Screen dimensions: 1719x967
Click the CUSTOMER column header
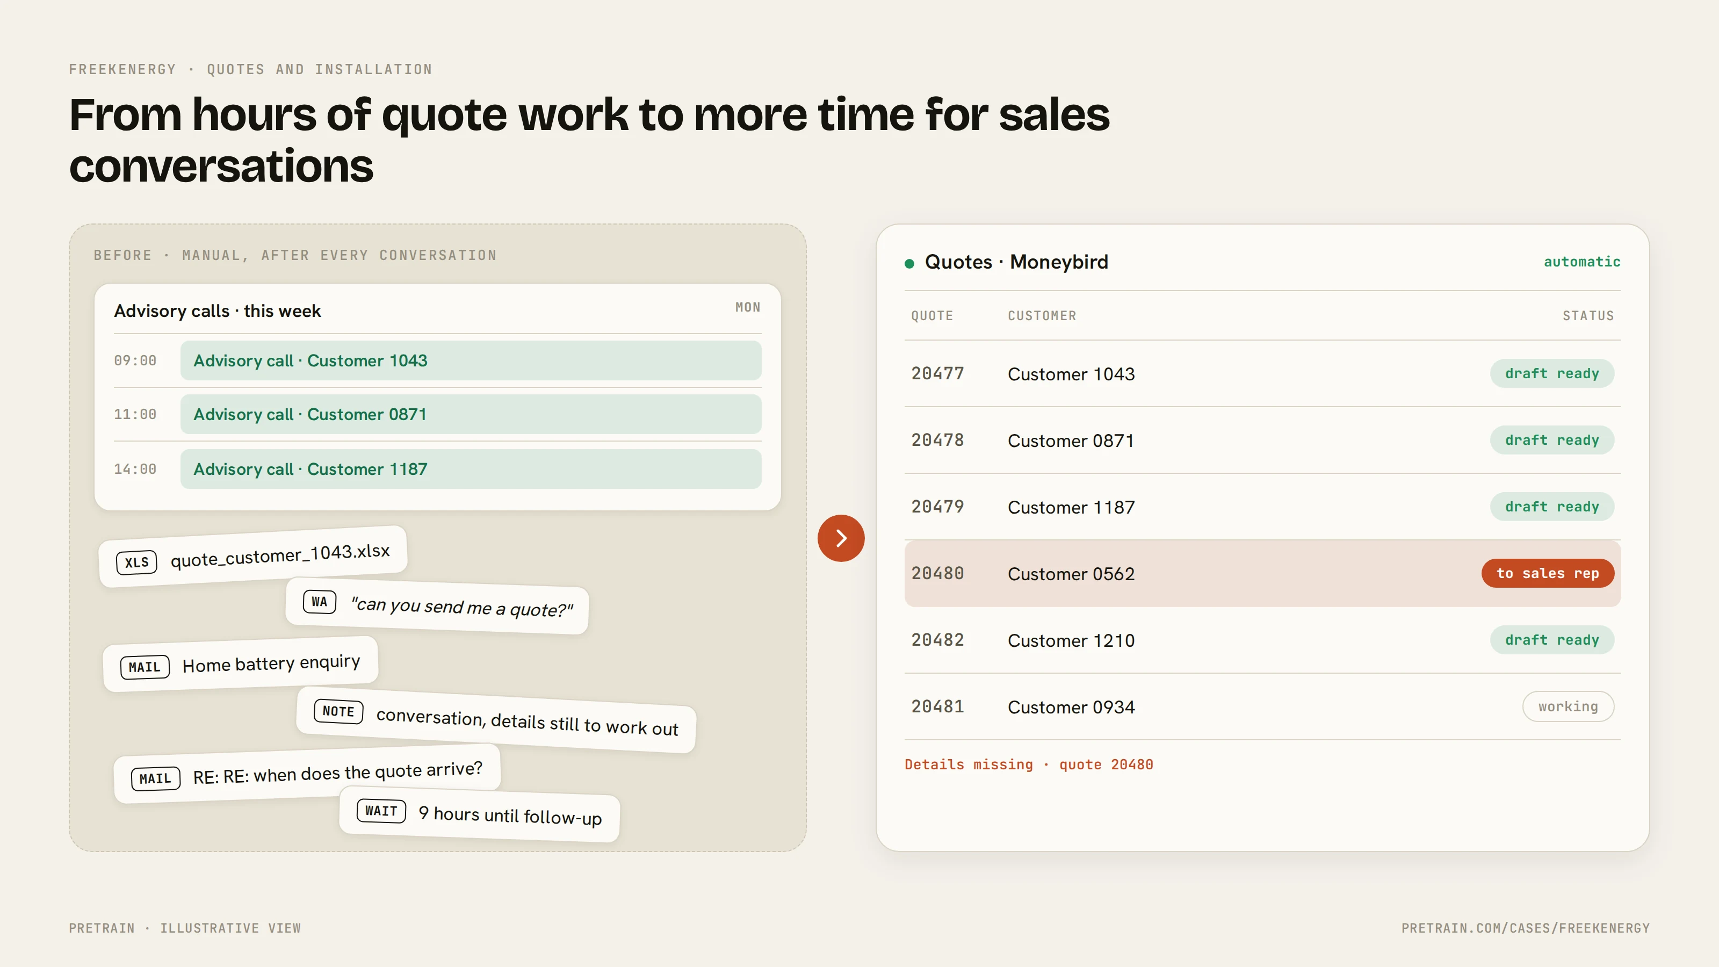click(x=1042, y=316)
